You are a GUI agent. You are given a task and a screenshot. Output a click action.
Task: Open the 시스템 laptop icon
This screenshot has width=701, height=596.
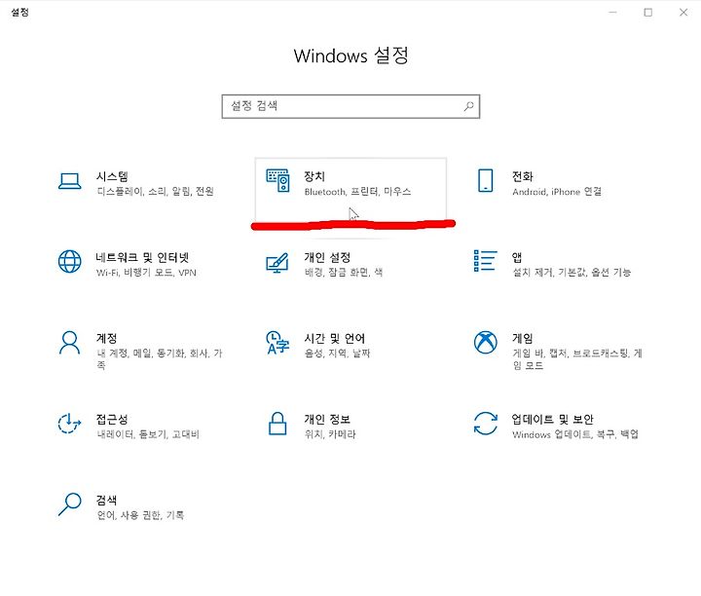coord(70,181)
